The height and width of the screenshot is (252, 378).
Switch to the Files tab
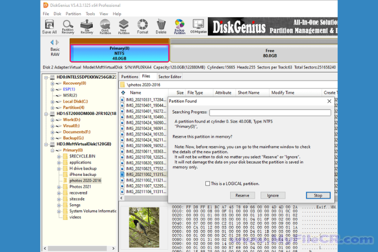click(x=146, y=76)
